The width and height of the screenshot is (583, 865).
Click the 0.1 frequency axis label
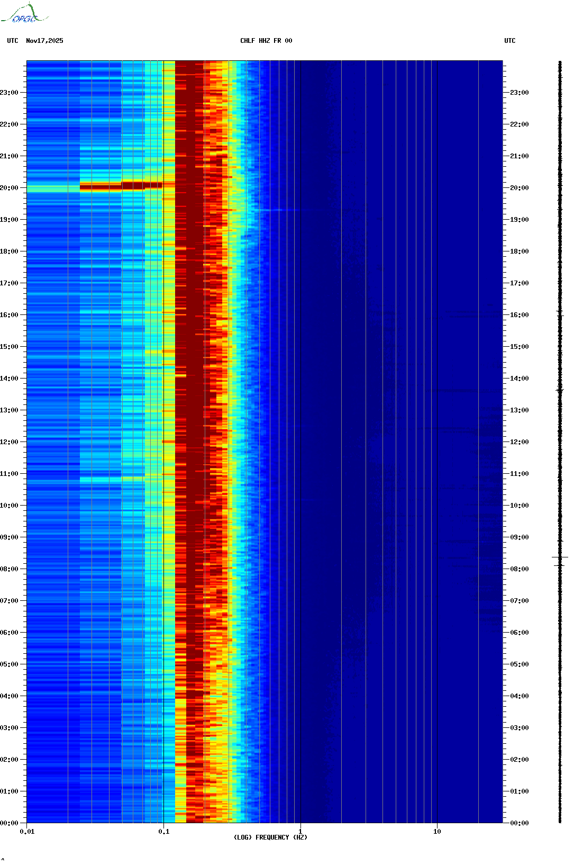(x=163, y=832)
